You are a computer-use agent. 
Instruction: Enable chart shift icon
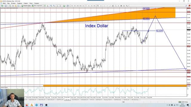60,6
